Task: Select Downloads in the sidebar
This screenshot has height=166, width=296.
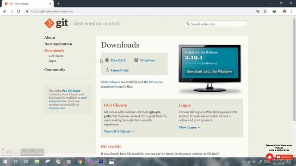Action: (54, 50)
